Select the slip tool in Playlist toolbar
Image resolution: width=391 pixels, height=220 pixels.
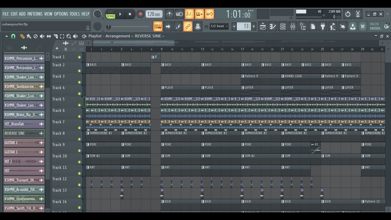[49, 36]
